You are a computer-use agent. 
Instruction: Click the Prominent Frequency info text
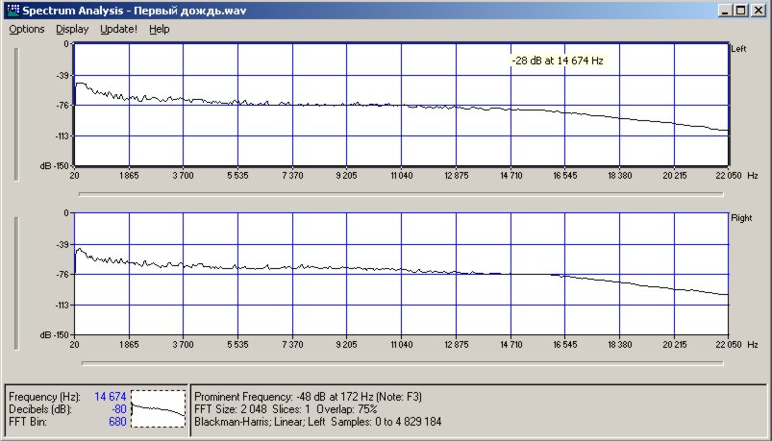(308, 396)
